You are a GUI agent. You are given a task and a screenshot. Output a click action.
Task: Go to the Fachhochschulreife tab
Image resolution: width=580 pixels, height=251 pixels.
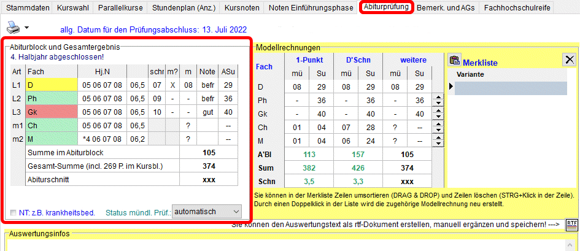pyautogui.click(x=517, y=8)
